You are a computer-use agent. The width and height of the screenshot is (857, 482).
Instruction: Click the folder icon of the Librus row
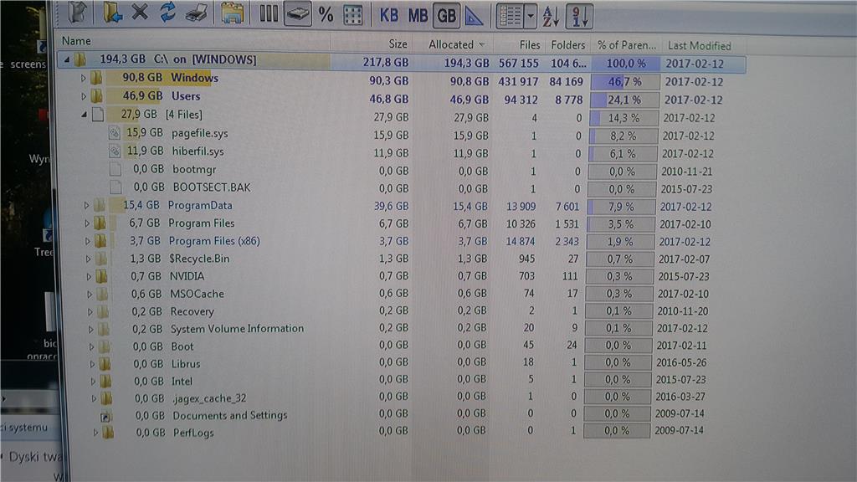click(105, 364)
